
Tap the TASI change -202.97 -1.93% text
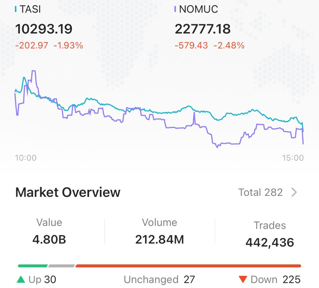click(x=49, y=46)
